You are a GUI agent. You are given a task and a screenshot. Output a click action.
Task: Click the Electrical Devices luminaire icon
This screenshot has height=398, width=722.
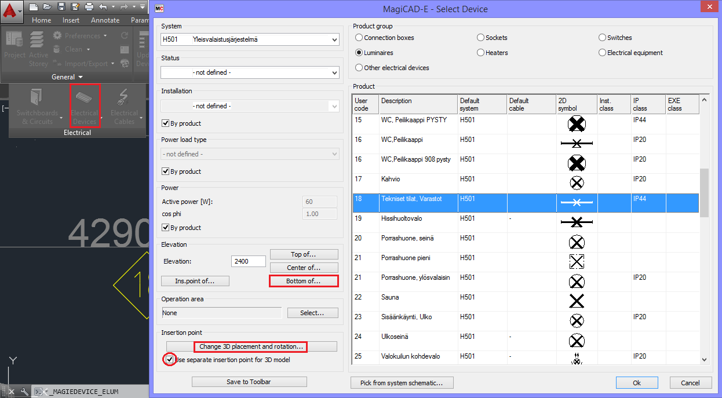pyautogui.click(x=84, y=96)
